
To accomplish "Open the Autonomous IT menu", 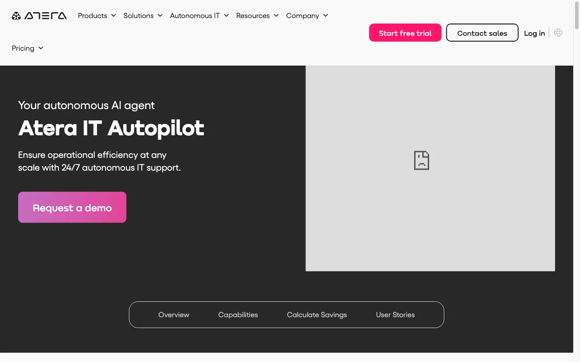I will 199,15.
